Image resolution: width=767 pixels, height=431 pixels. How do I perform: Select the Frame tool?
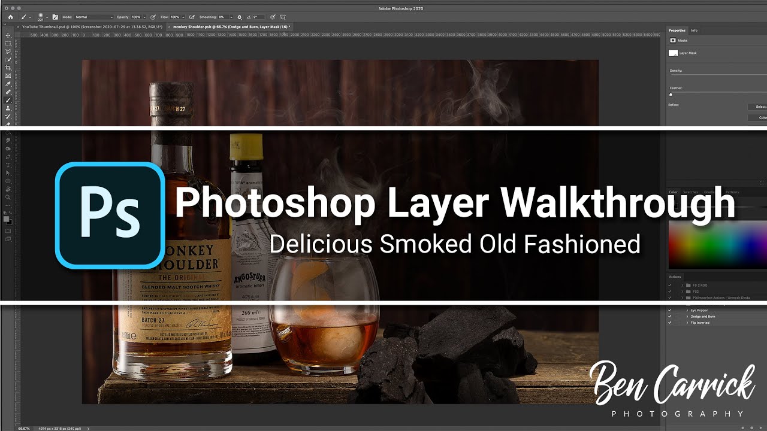click(8, 76)
